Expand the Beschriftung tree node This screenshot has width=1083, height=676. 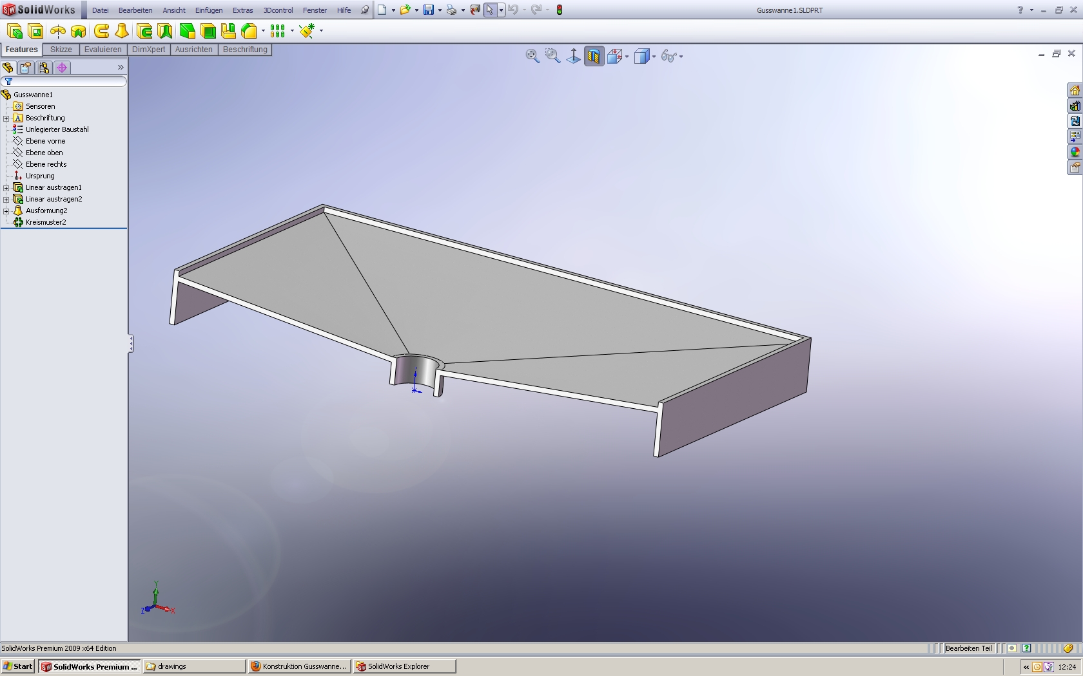tap(6, 118)
